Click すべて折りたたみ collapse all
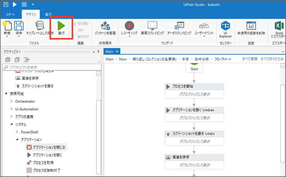The width and height of the screenshot is (286, 177). [x=272, y=59]
